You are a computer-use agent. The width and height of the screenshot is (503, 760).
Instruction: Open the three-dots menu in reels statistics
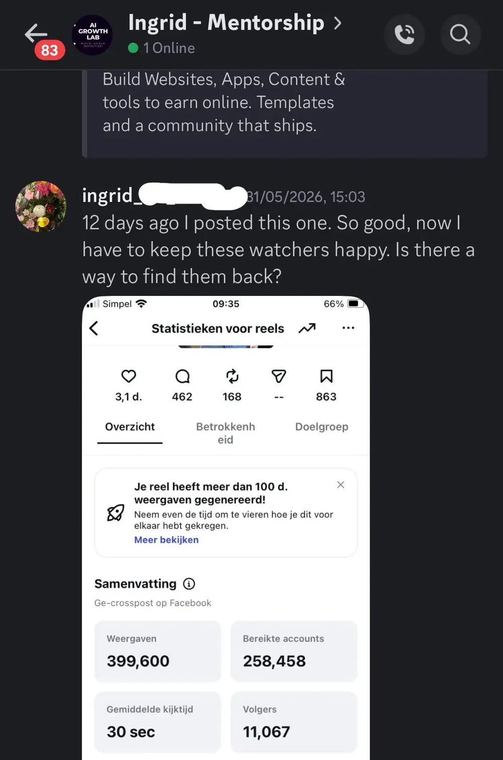click(348, 328)
